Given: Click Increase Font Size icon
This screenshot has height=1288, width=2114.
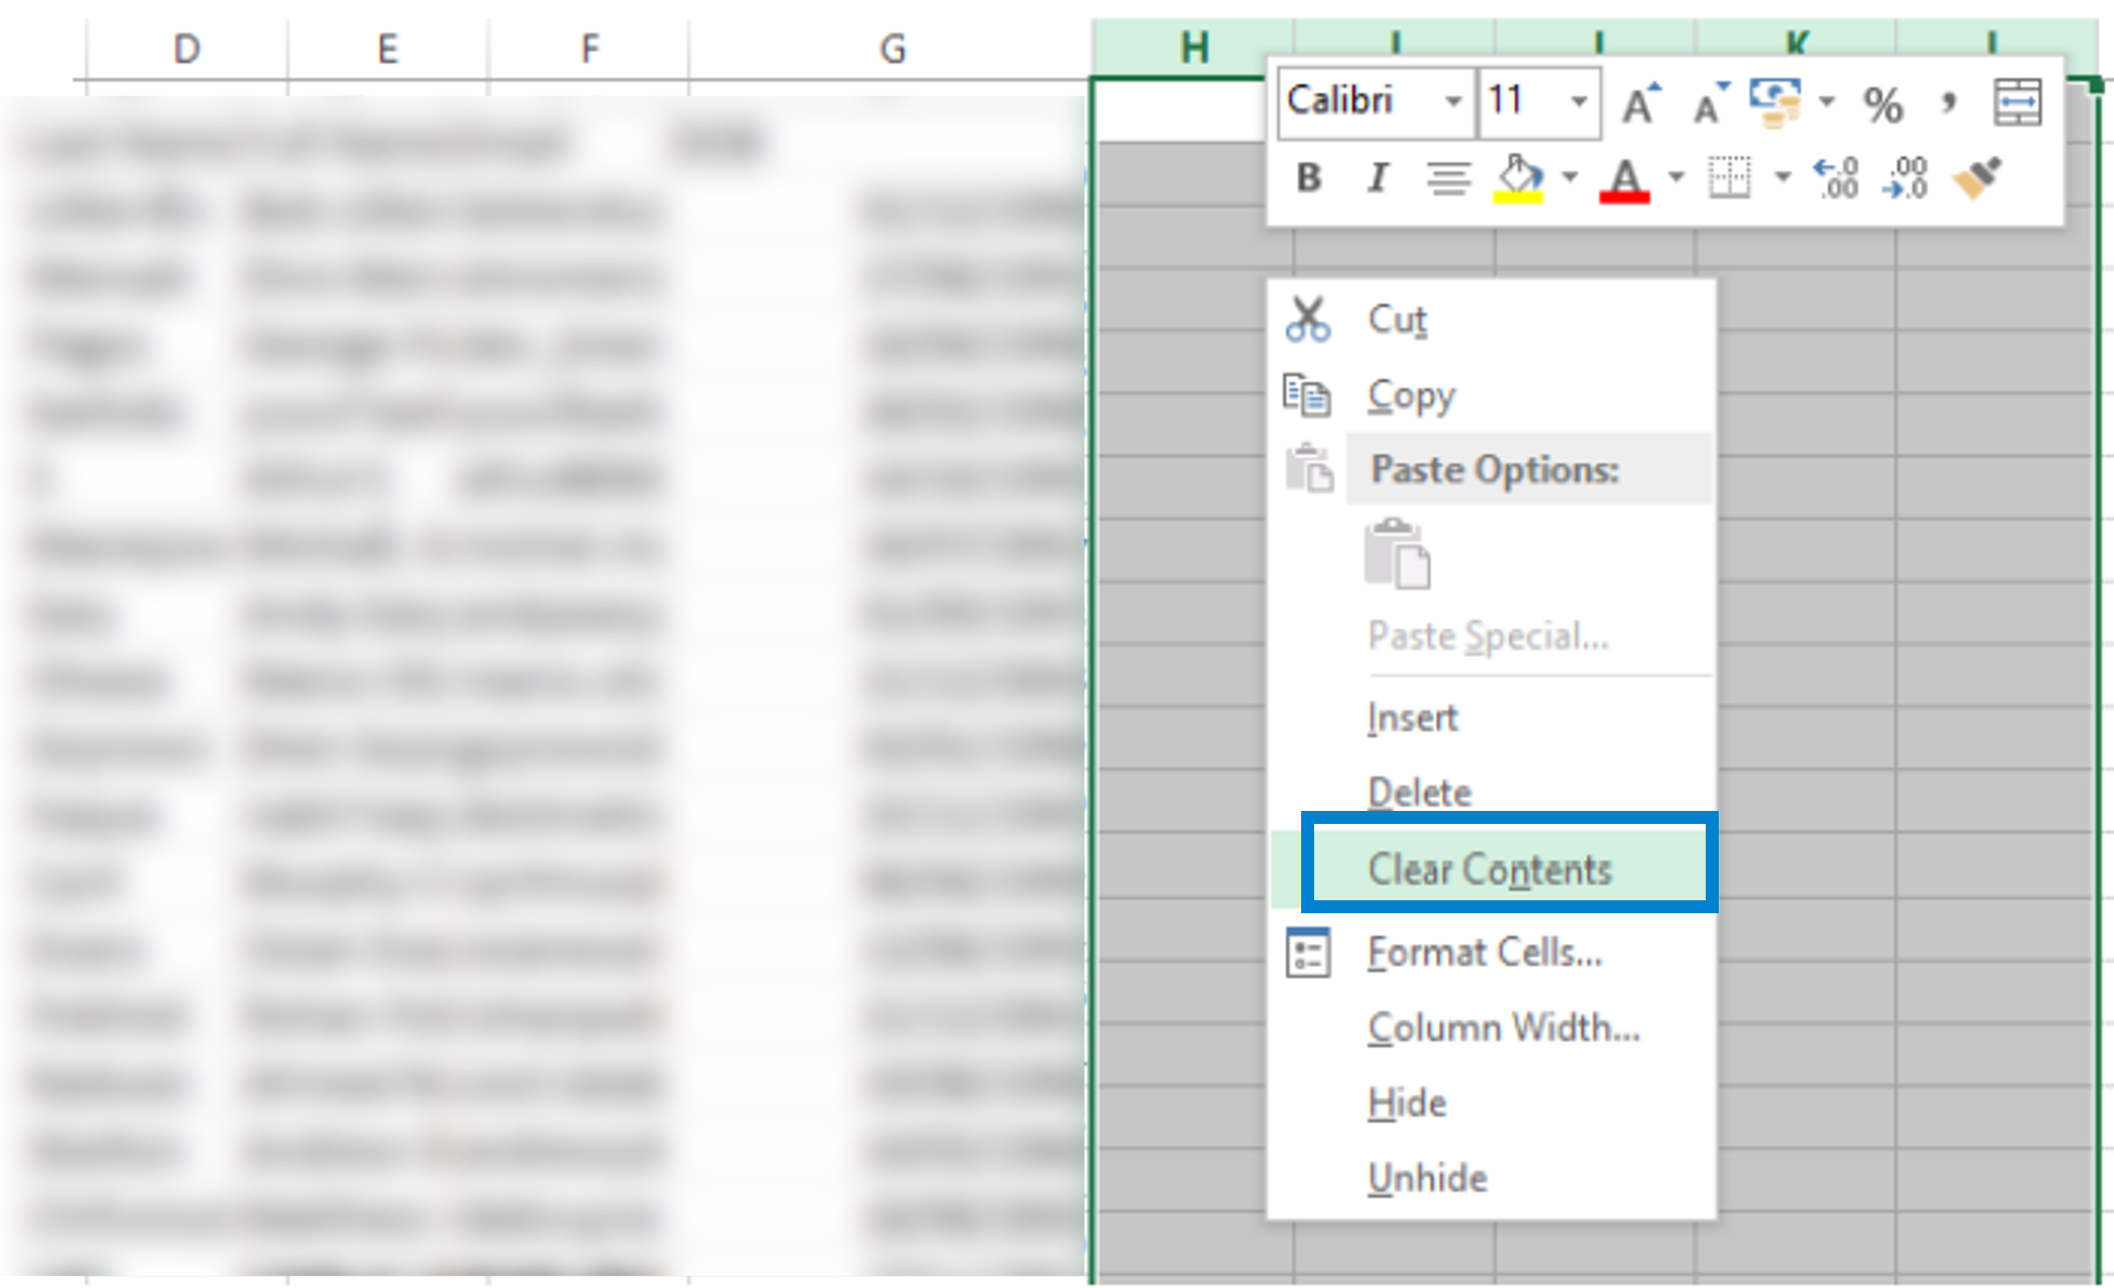Looking at the screenshot, I should click(x=1642, y=102).
